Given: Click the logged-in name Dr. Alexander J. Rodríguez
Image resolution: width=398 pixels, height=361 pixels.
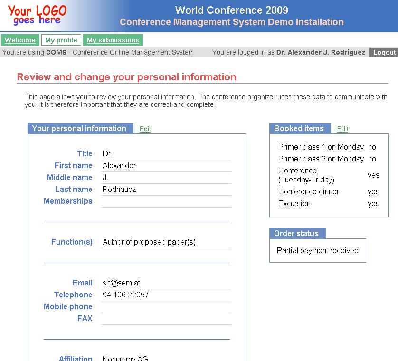Looking at the screenshot, I should [321, 53].
